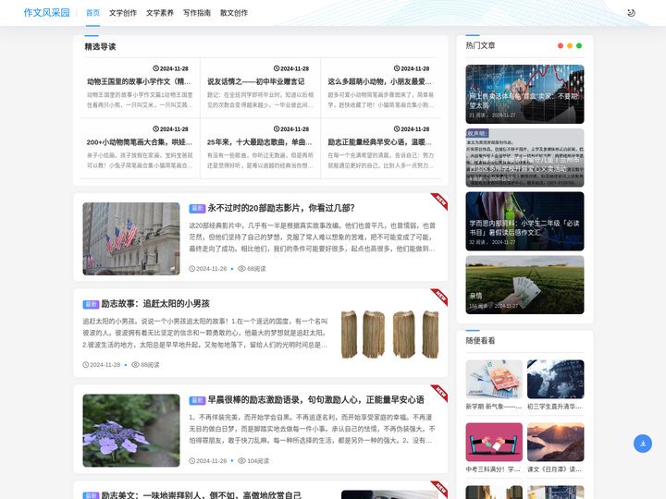Open article 这么多超萌小动物

pyautogui.click(x=379, y=81)
